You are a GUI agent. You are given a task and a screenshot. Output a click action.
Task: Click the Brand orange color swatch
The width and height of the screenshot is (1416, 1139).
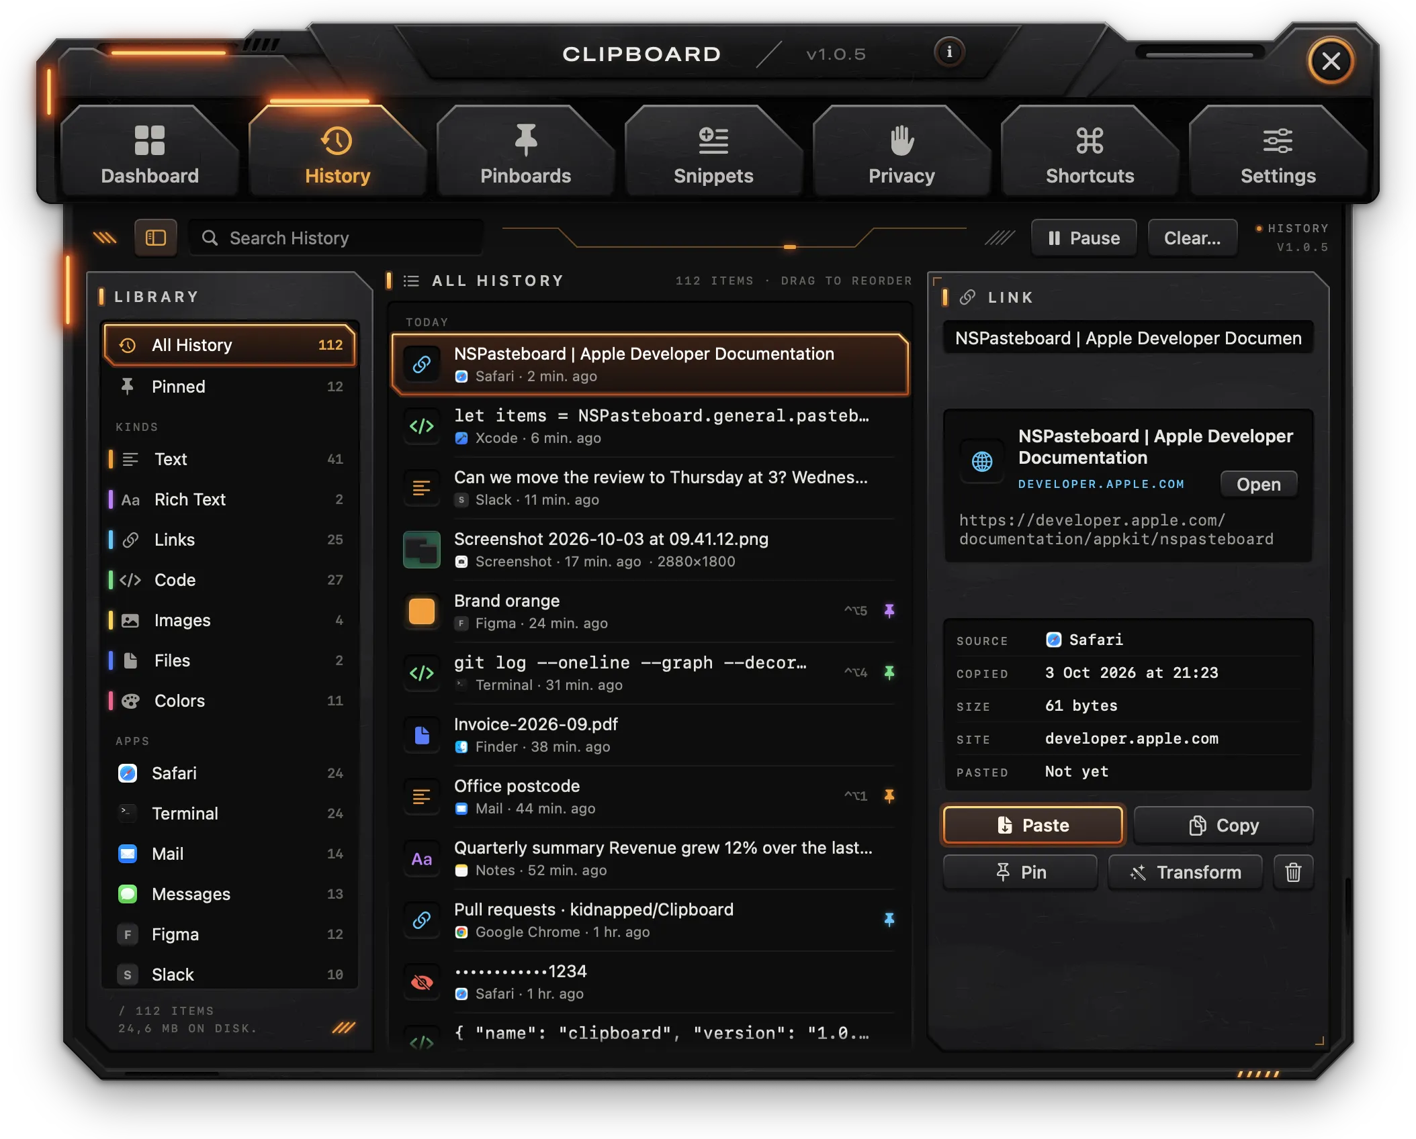coord(422,611)
